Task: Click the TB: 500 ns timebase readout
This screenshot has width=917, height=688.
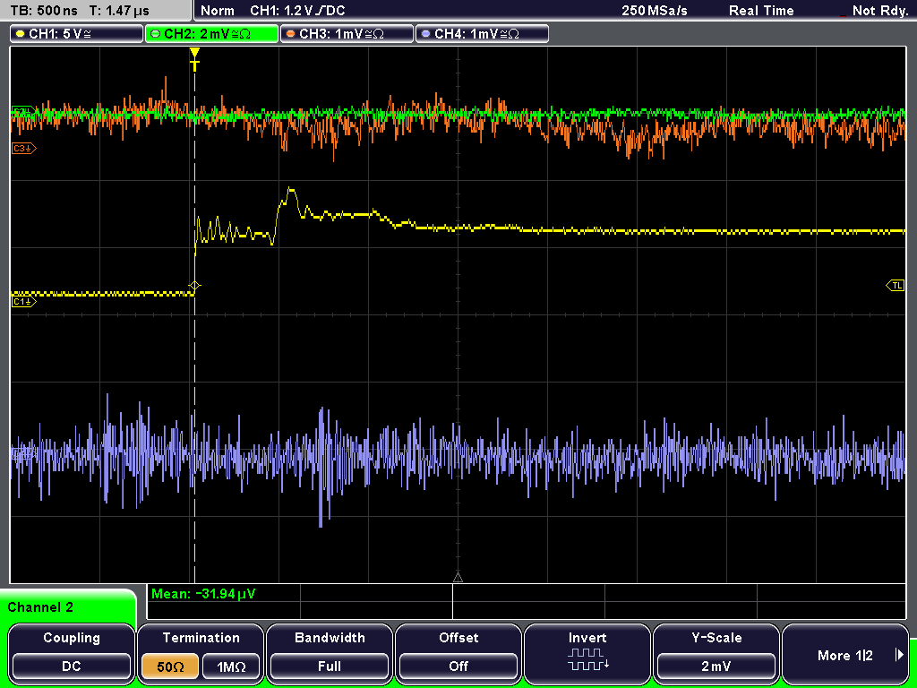Action: point(44,11)
